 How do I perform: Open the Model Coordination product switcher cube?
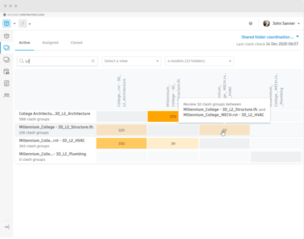pyautogui.click(x=7, y=23)
